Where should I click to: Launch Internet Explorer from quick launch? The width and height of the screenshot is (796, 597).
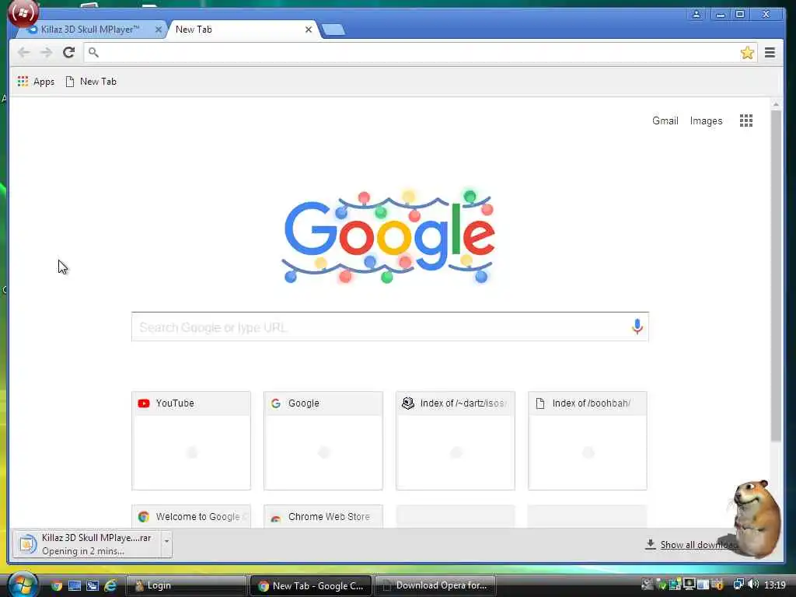pyautogui.click(x=110, y=585)
